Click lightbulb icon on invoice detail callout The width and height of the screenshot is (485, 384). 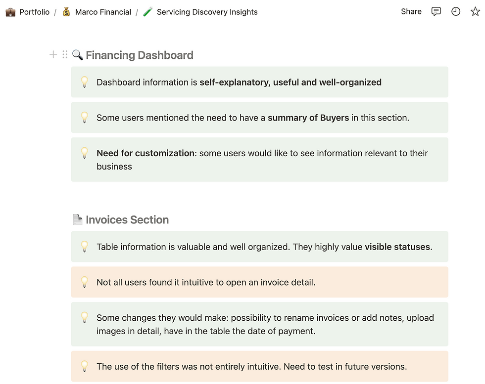[85, 282]
